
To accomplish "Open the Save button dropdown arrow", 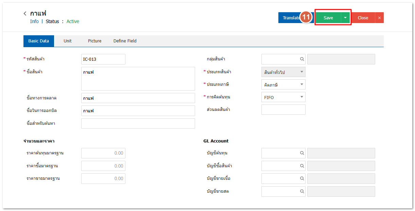I will coord(345,18).
